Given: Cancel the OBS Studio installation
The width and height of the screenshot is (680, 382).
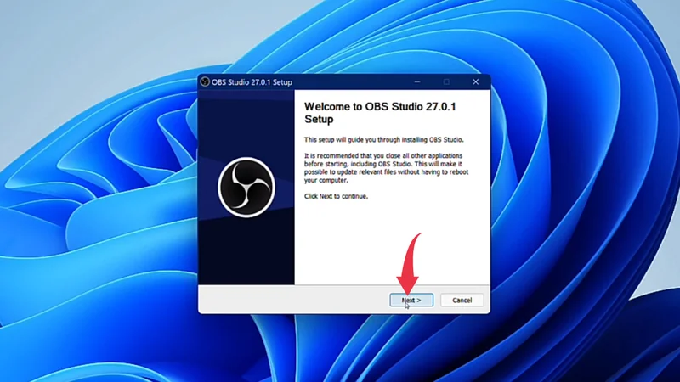Looking at the screenshot, I should [462, 300].
